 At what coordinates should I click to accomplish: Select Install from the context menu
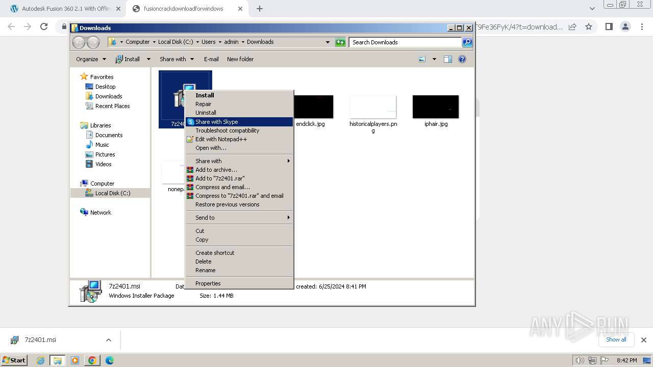(x=239, y=95)
